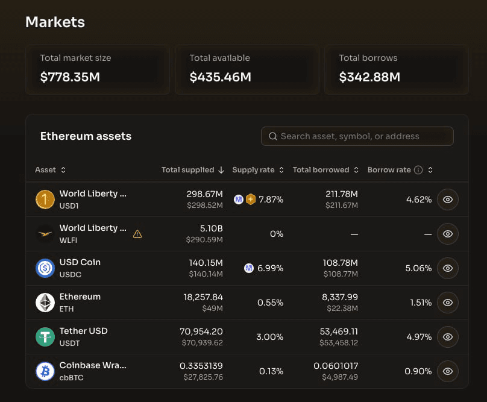
Task: Open the World Liberty WLFI asset name
Action: [x=93, y=228]
